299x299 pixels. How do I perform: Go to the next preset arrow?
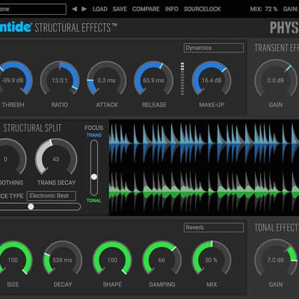tap(84, 9)
